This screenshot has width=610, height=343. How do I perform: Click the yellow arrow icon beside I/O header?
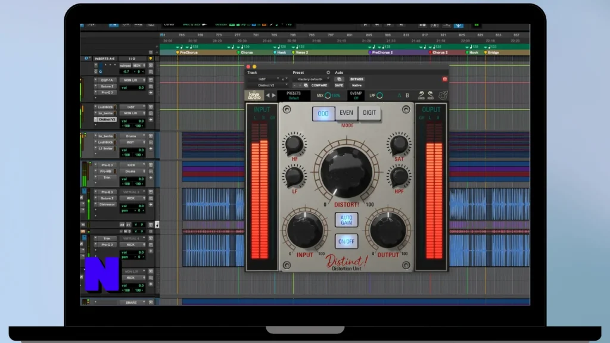tap(151, 58)
